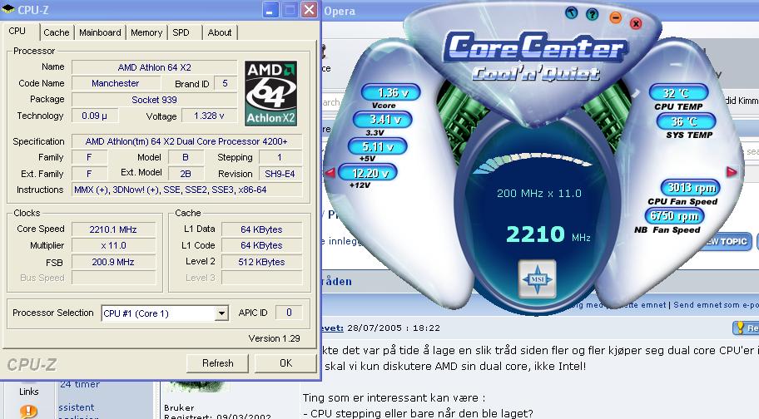This screenshot has width=759, height=419.
Task: Click the Package field Socket 939
Action: (155, 100)
